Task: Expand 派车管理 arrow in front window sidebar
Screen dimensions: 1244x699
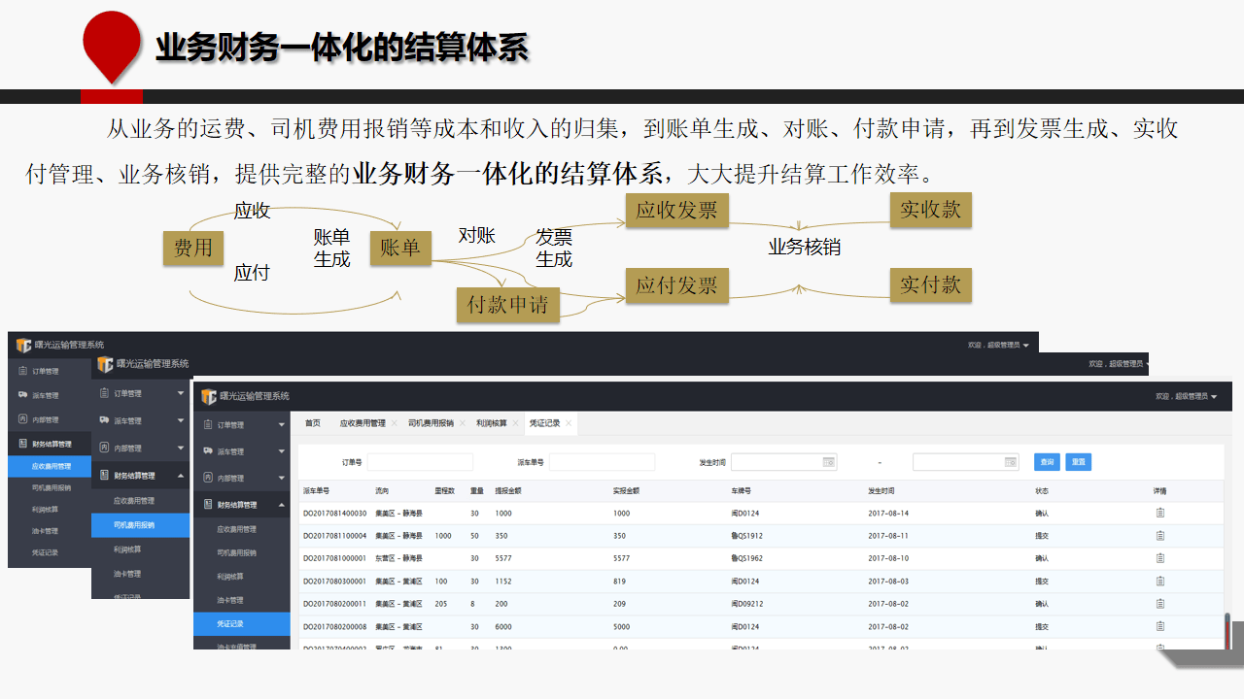Action: tap(282, 451)
